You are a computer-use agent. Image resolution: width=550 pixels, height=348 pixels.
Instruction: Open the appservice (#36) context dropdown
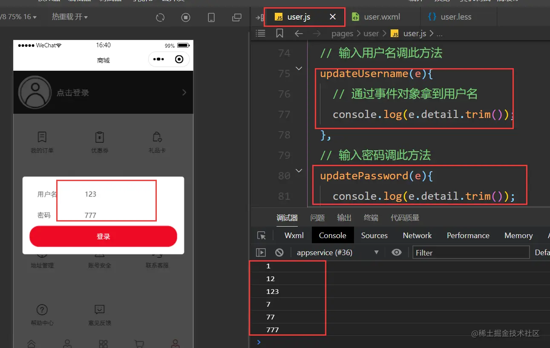[337, 253]
